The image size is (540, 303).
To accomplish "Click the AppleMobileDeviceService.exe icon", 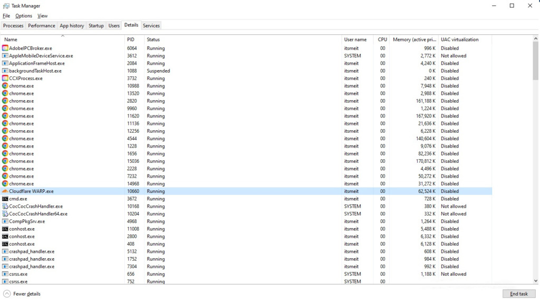I will point(5,55).
